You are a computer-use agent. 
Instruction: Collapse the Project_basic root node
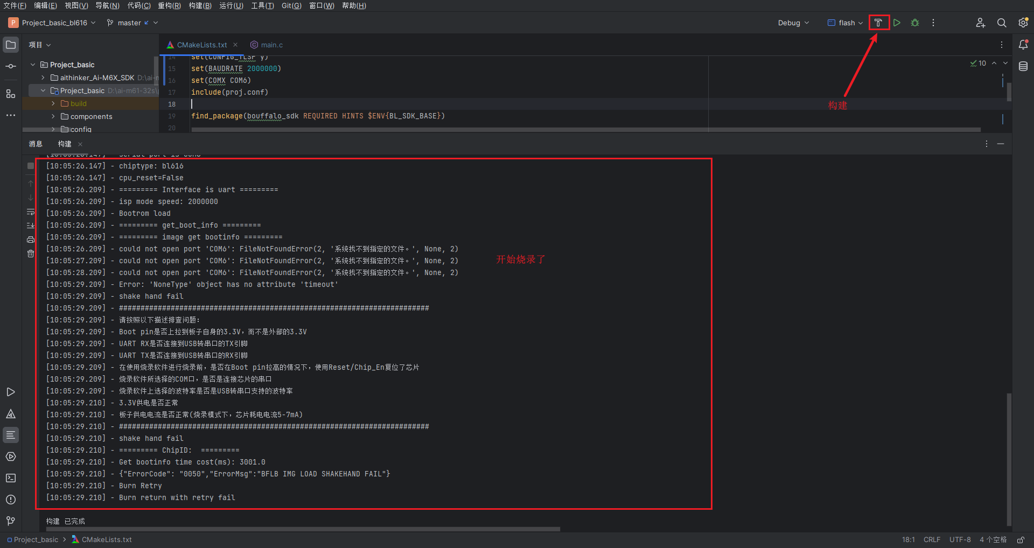click(x=33, y=65)
